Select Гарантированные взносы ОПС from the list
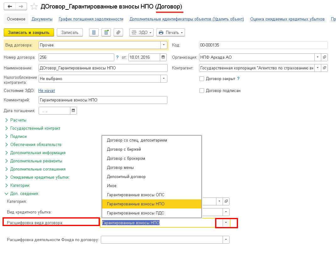Image resolution: width=336 pixels, height=276 pixels. click(x=136, y=195)
